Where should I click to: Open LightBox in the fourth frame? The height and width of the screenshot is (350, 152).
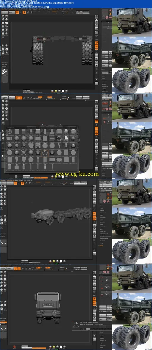click(10, 269)
